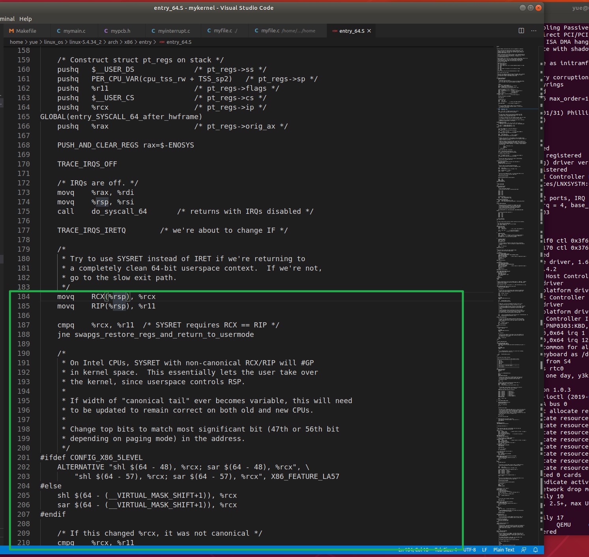Expand the home breadcrumb
Image resolution: width=589 pixels, height=557 pixels.
click(x=16, y=42)
